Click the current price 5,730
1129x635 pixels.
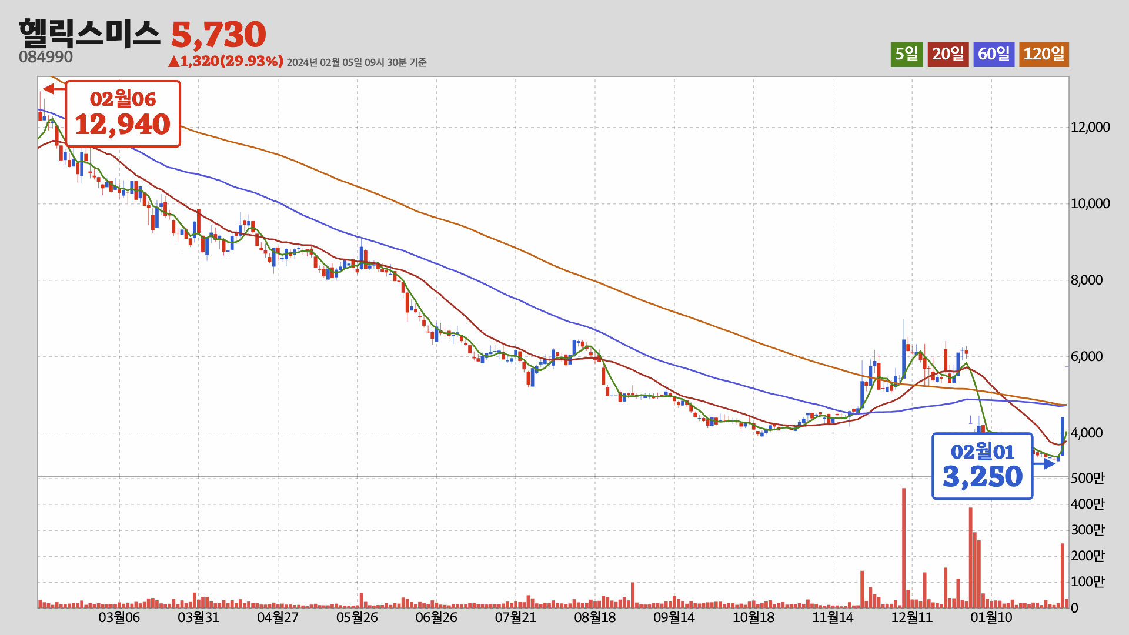click(219, 35)
